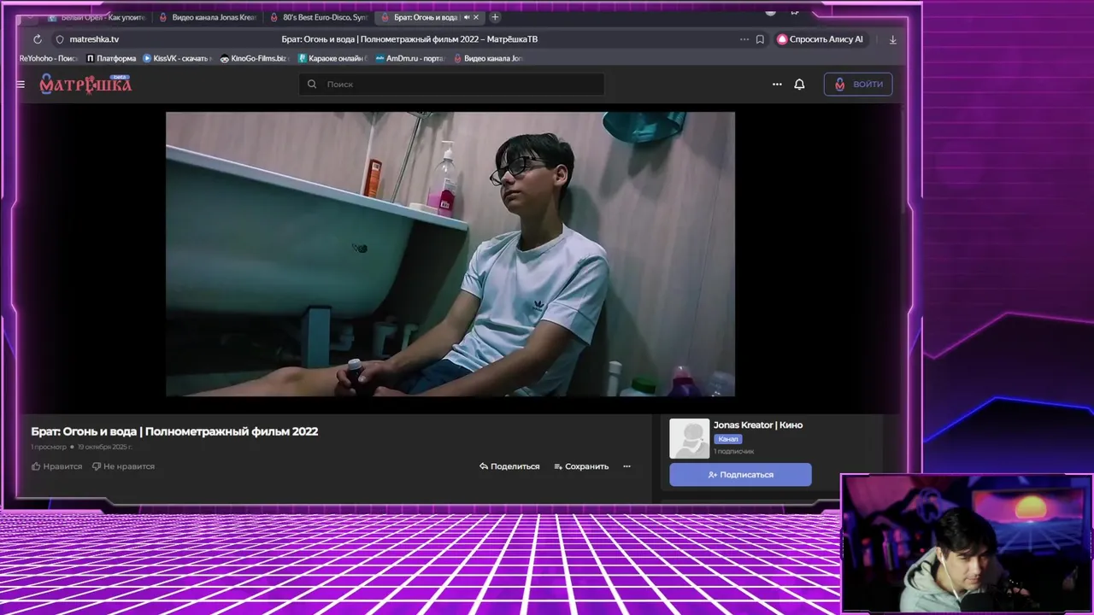
Task: Click Не нравится dislike button
Action: (123, 466)
